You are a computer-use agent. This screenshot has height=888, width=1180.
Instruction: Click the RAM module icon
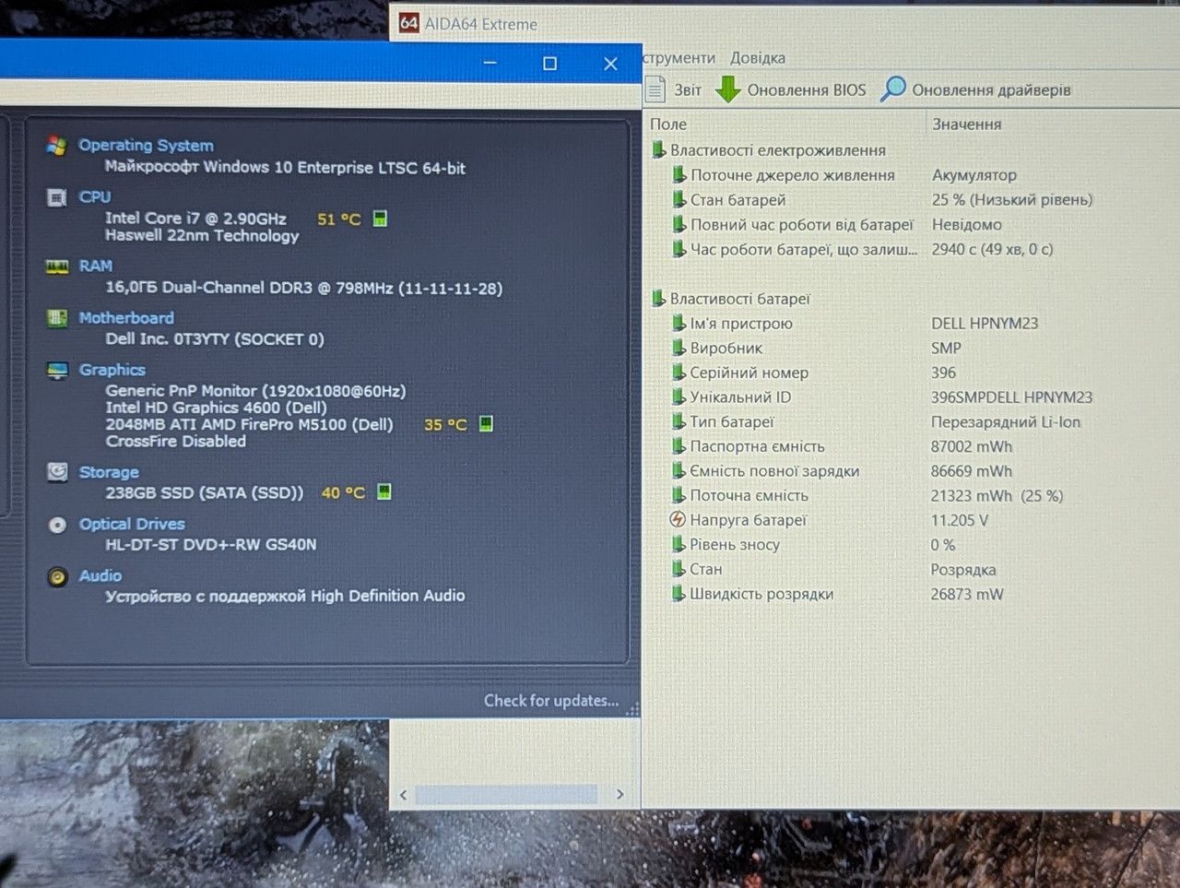tap(57, 266)
